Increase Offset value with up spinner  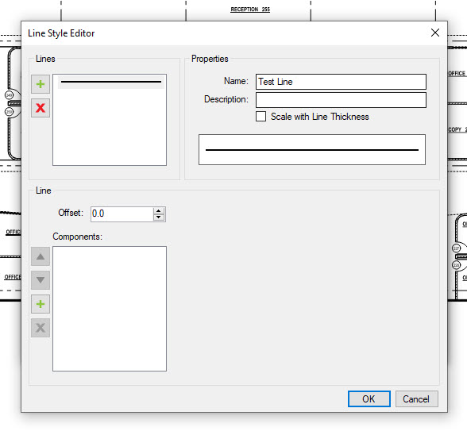point(159,211)
